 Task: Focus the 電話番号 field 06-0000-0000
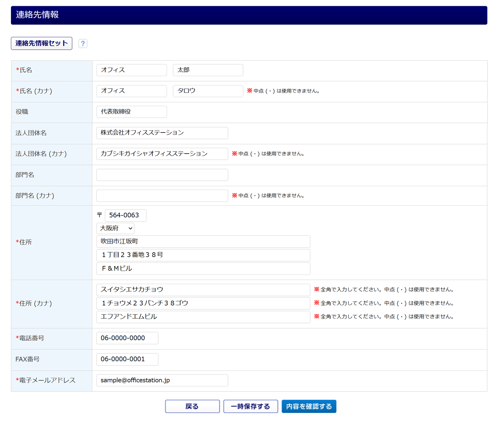[127, 338]
